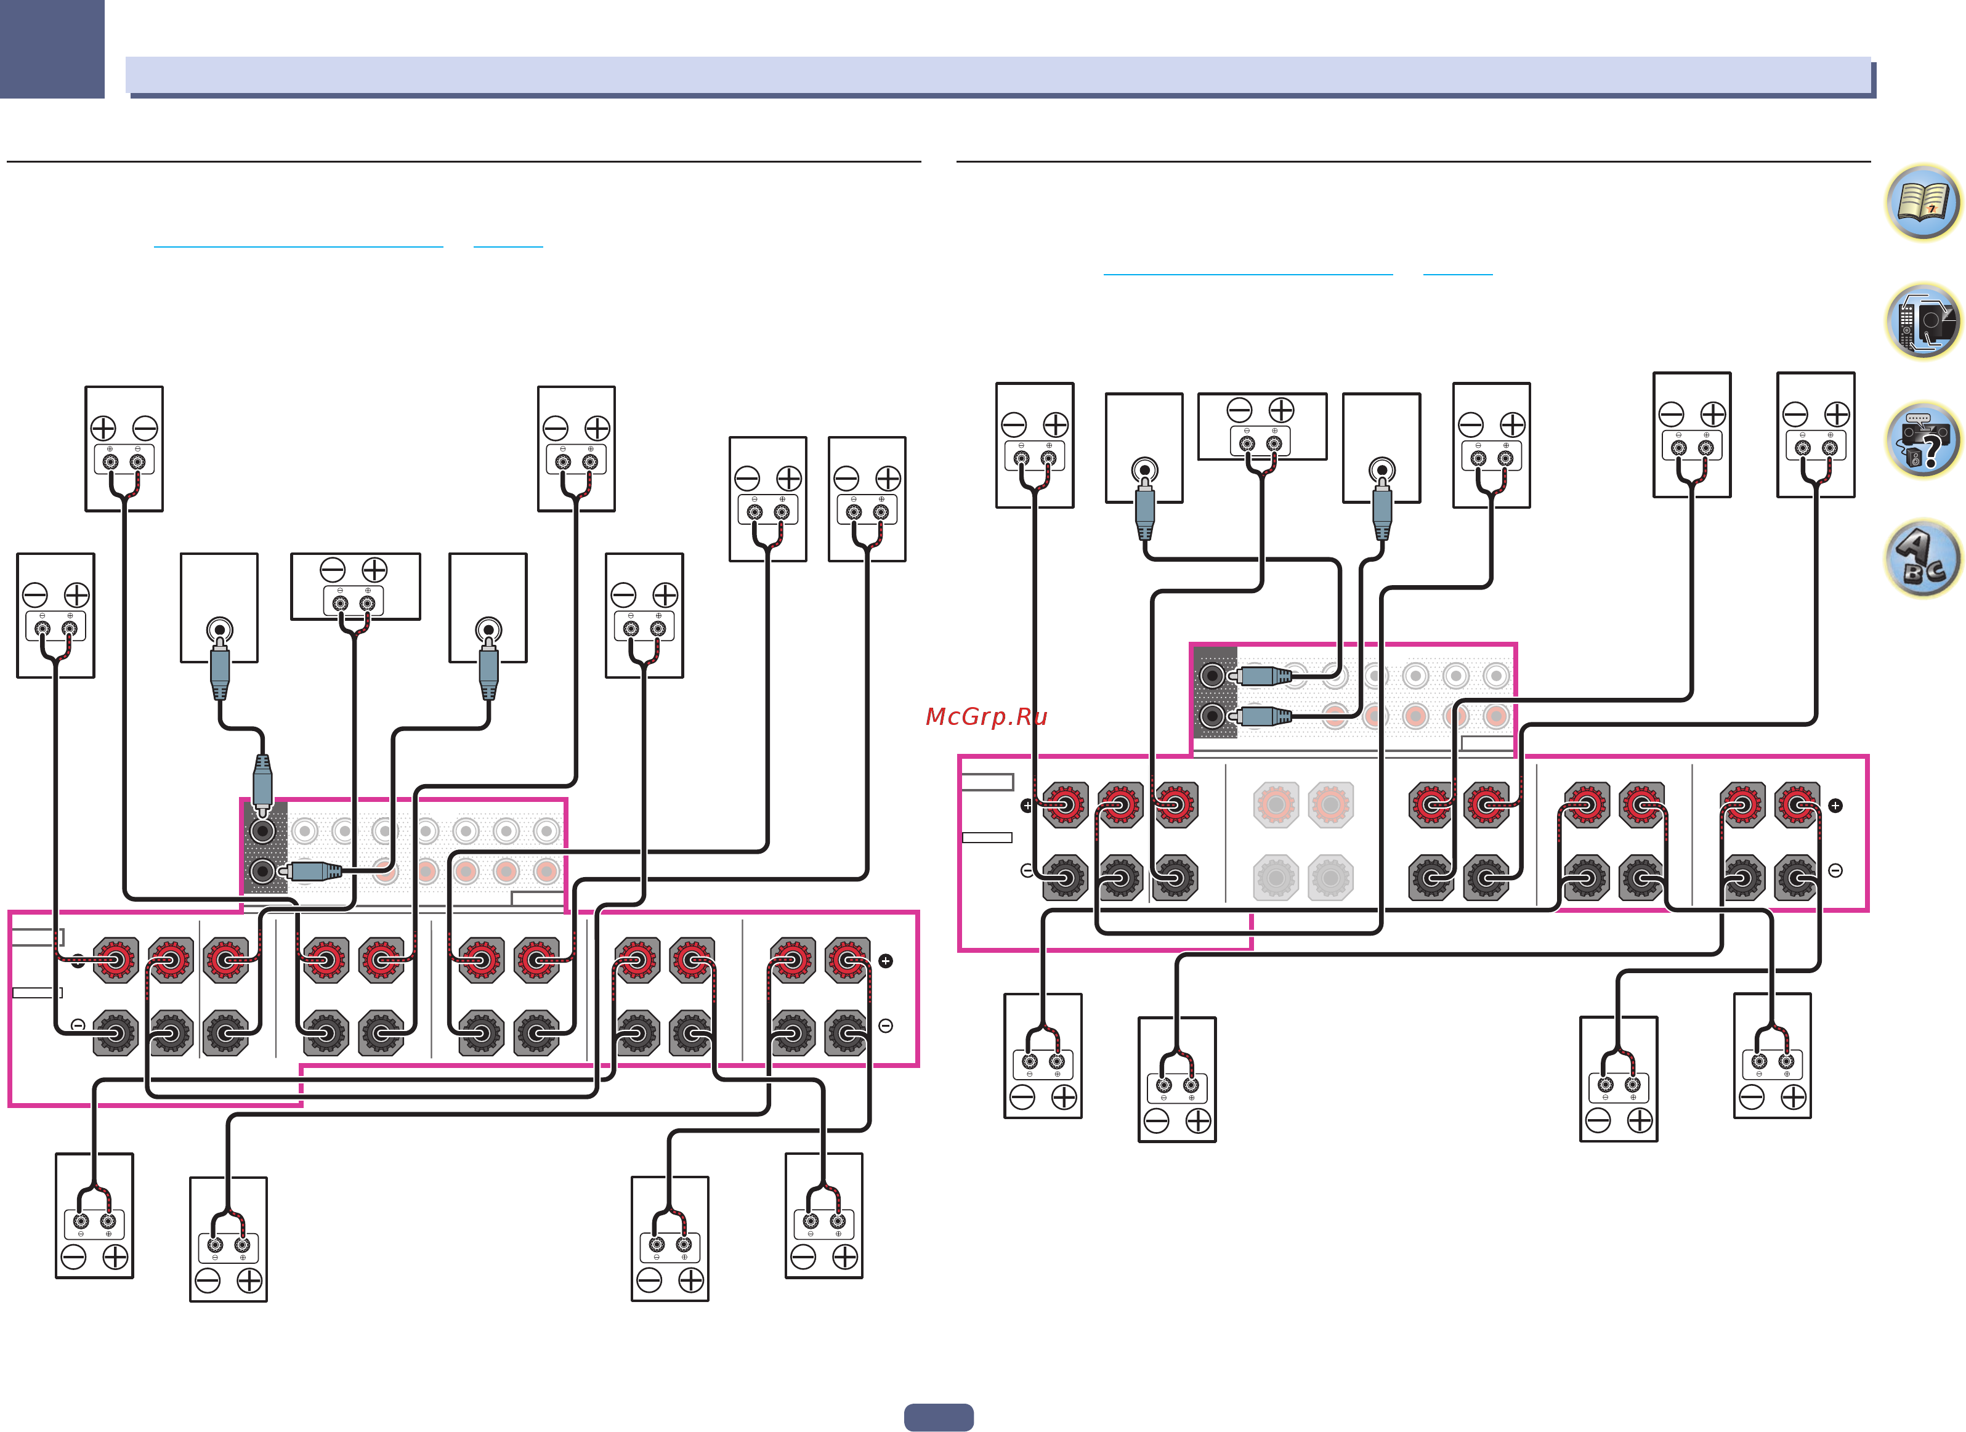Open the help icon with the question mark

(1923, 440)
